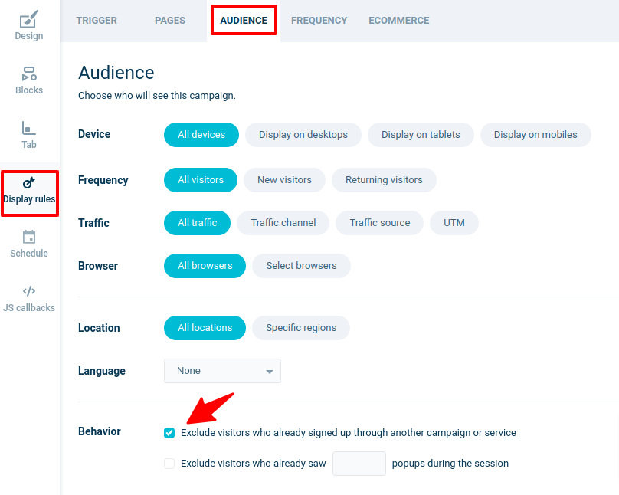Filter by Traffic source
This screenshot has height=495, width=619.
pos(379,223)
